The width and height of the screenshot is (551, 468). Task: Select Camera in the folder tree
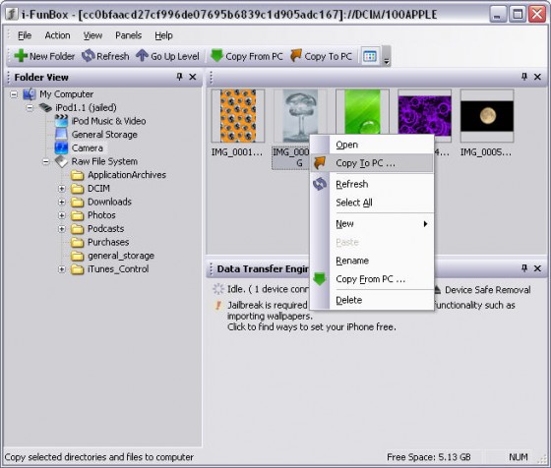(x=88, y=147)
